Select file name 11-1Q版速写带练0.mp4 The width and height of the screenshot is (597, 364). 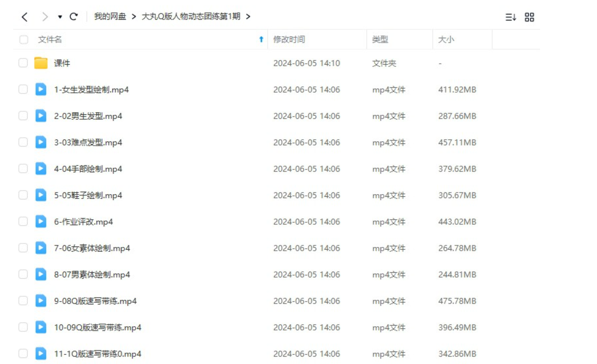pos(98,354)
